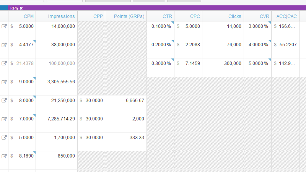Click the GRPs value 333.33
Viewport: 306px width, 172px height.
point(137,138)
